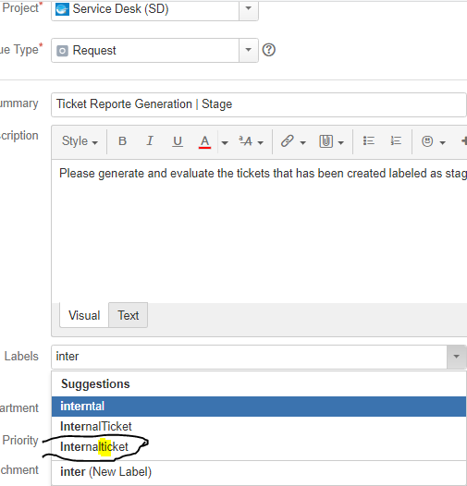Expand the emoticon dropdown arrow
This screenshot has width=467, height=486.
(x=442, y=142)
